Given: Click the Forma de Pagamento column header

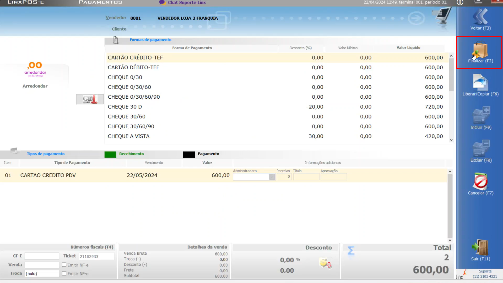Looking at the screenshot, I should pyautogui.click(x=192, y=48).
